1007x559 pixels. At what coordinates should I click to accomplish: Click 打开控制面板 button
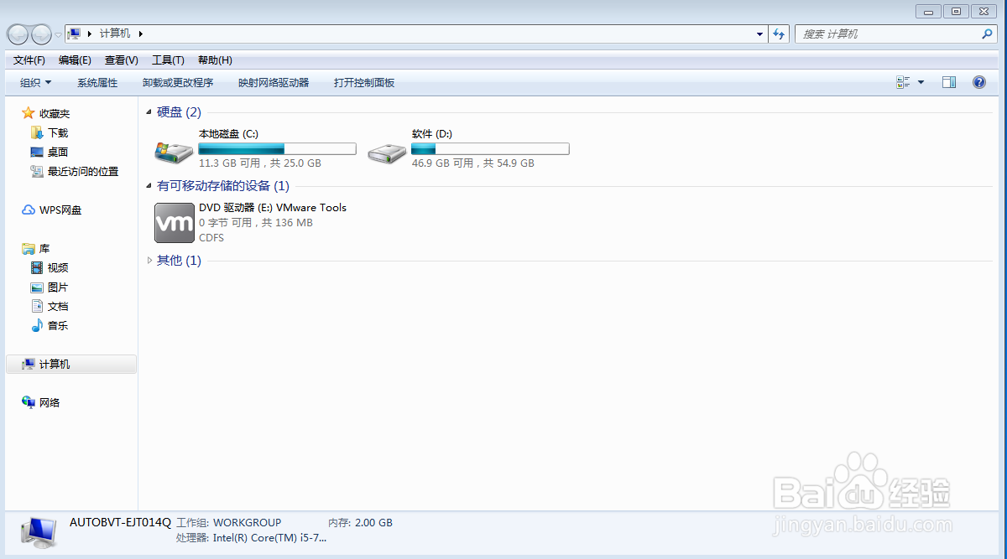[x=364, y=83]
